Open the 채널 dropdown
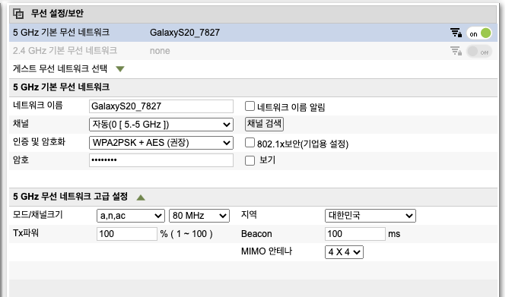Viewport: 512px width, 297px height. [161, 125]
